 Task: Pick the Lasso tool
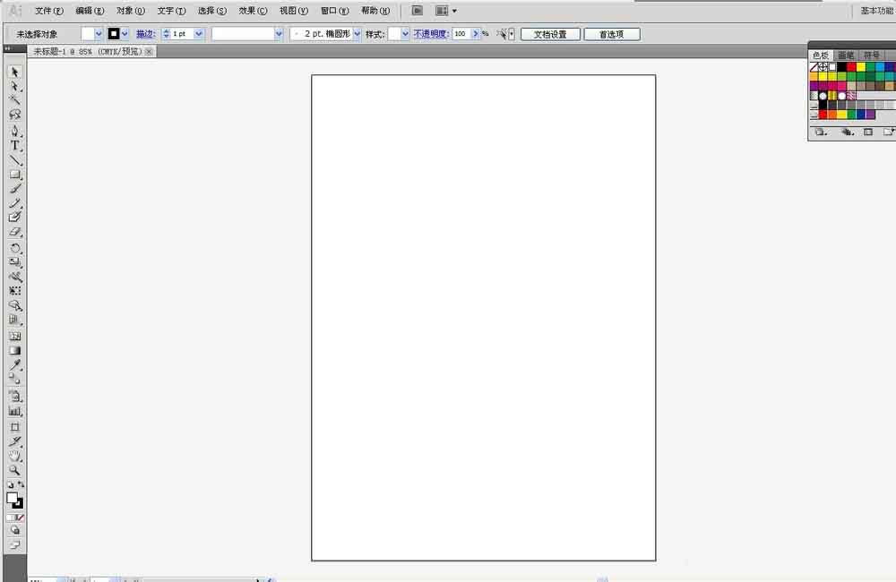[x=15, y=115]
